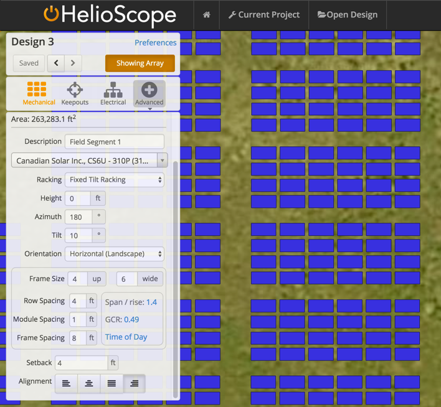Click Frame Size up value field
The height and width of the screenshot is (407, 441).
click(x=78, y=279)
